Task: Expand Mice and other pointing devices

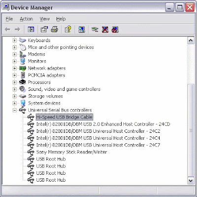Action: (x=15, y=47)
